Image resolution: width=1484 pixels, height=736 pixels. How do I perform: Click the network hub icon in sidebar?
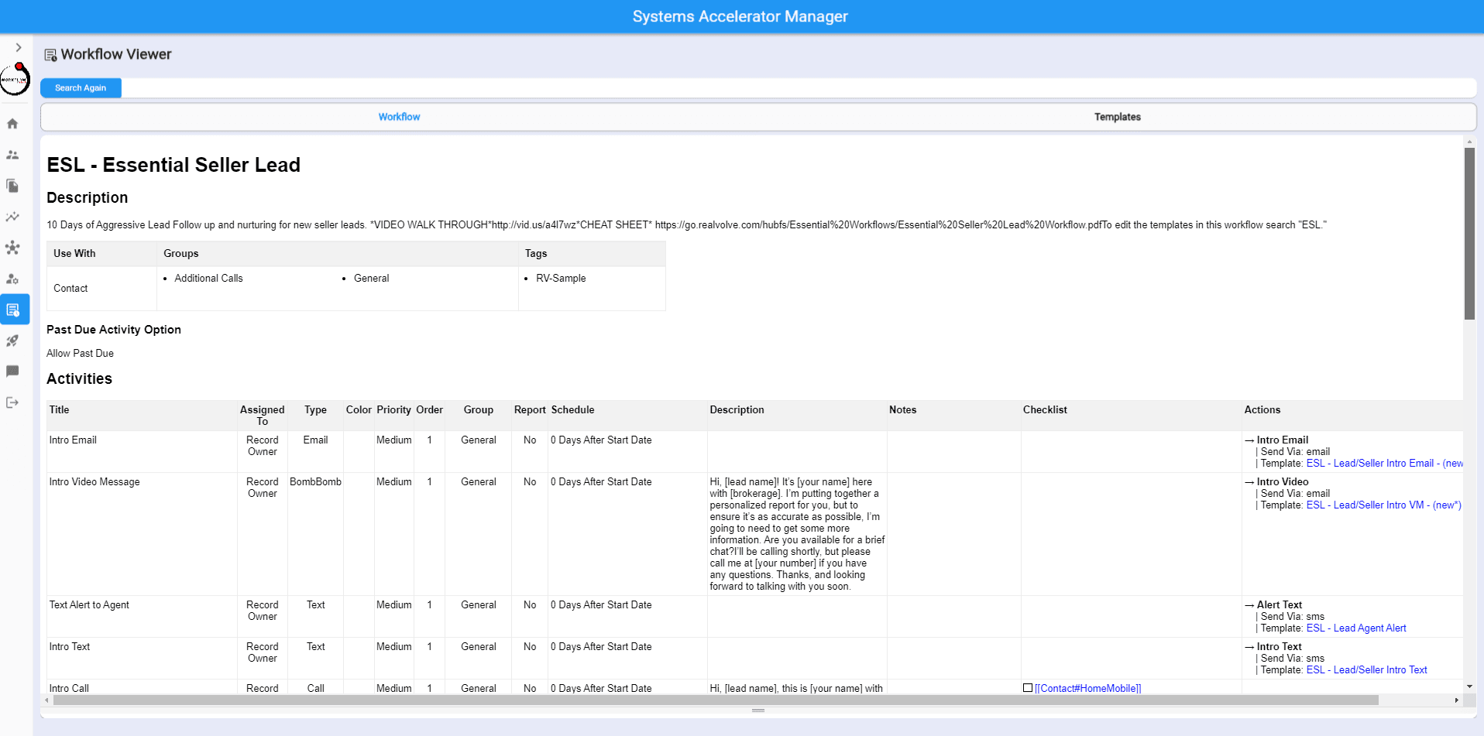tap(12, 248)
